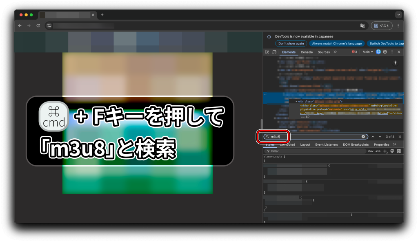Open the Event Listeners tab
Viewport: 418px width, 242px height.
[326, 144]
